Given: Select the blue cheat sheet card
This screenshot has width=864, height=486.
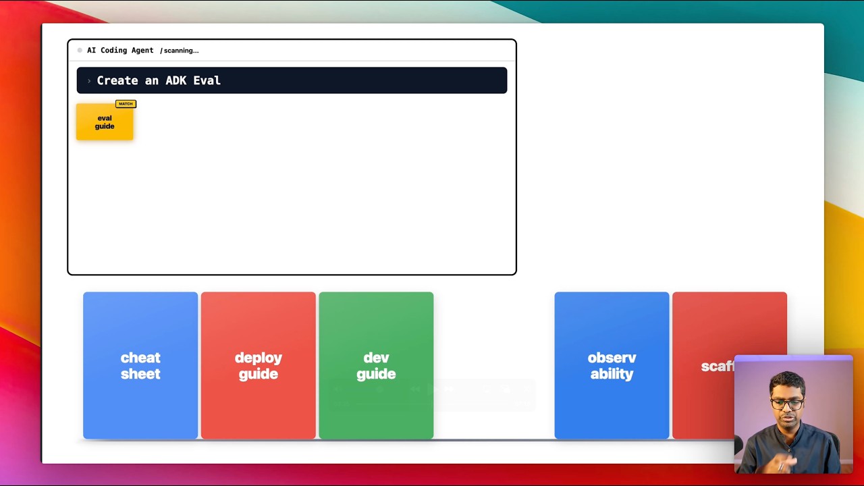Looking at the screenshot, I should tap(140, 365).
